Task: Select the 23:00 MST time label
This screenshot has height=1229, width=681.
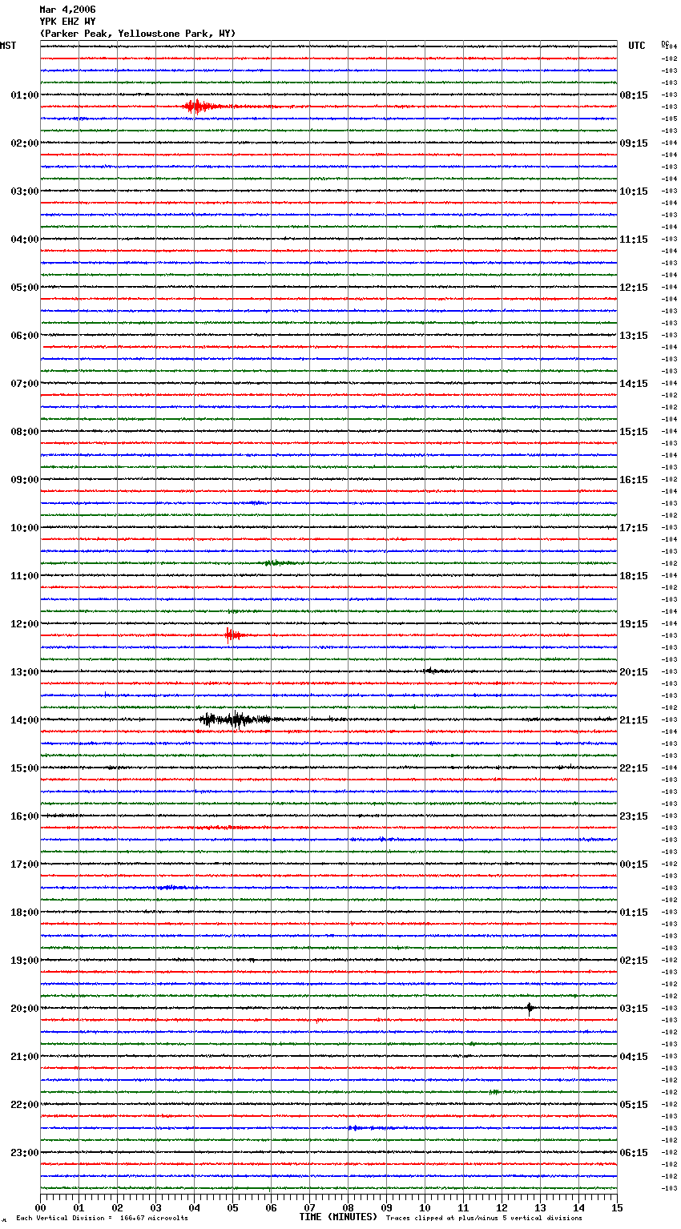Action: [25, 1153]
